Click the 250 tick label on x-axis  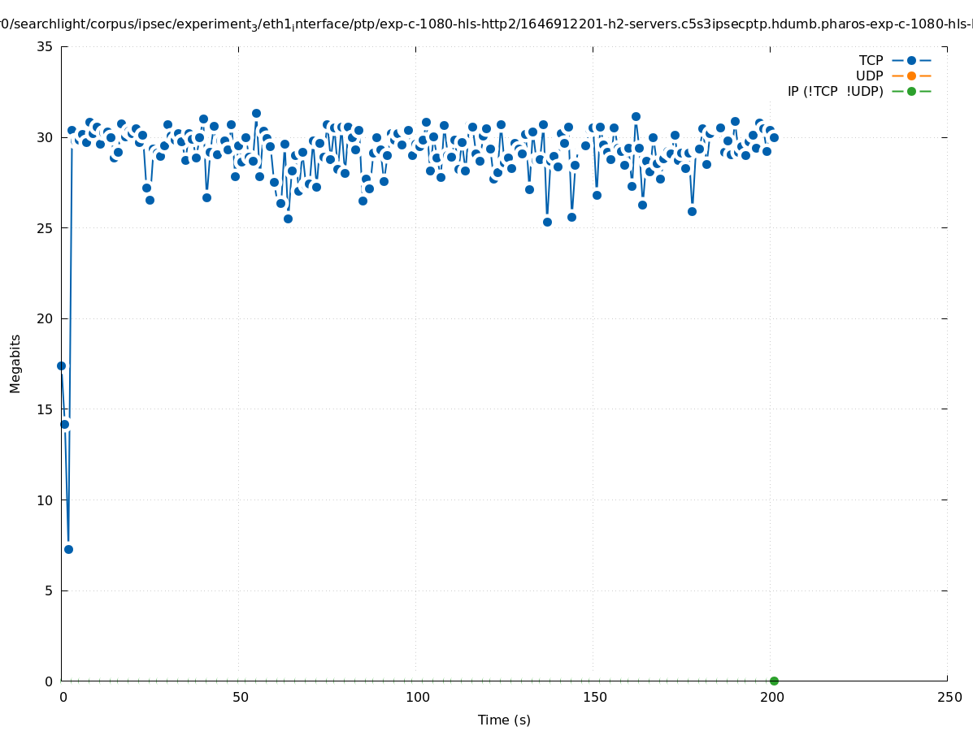pos(949,698)
